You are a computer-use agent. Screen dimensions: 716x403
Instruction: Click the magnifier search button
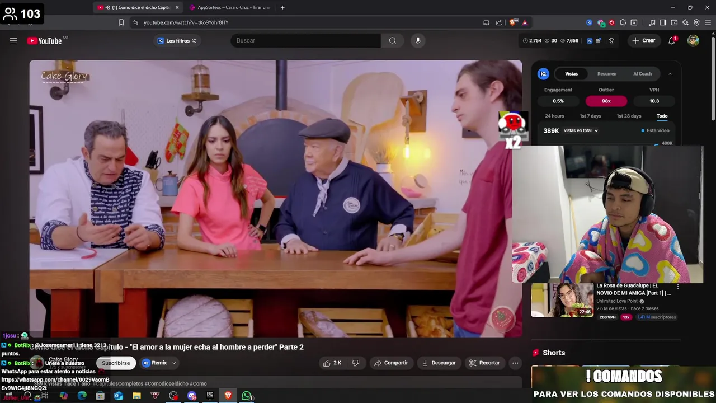click(393, 40)
